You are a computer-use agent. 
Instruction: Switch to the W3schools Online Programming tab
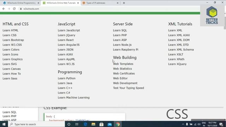click(21, 3)
